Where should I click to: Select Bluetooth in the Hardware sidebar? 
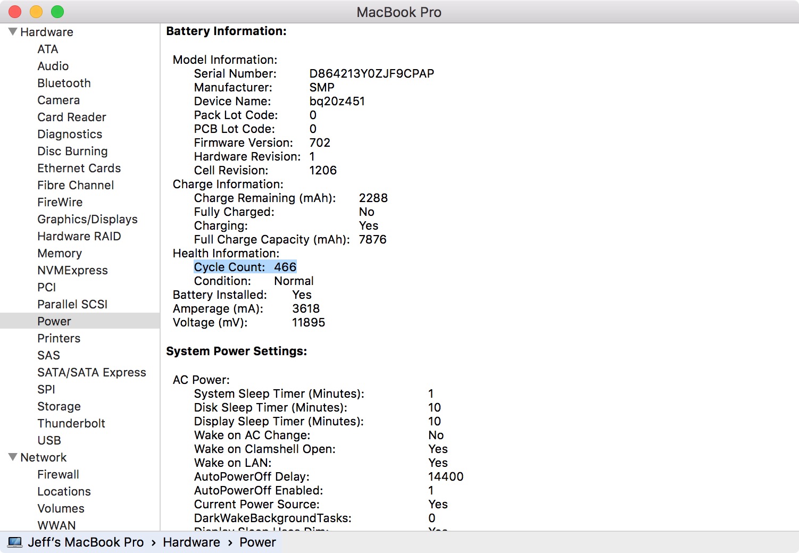pyautogui.click(x=64, y=83)
